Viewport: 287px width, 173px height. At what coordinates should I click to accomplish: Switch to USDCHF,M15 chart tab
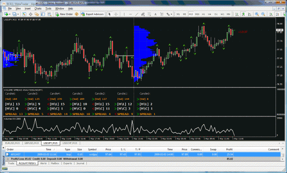point(70,143)
